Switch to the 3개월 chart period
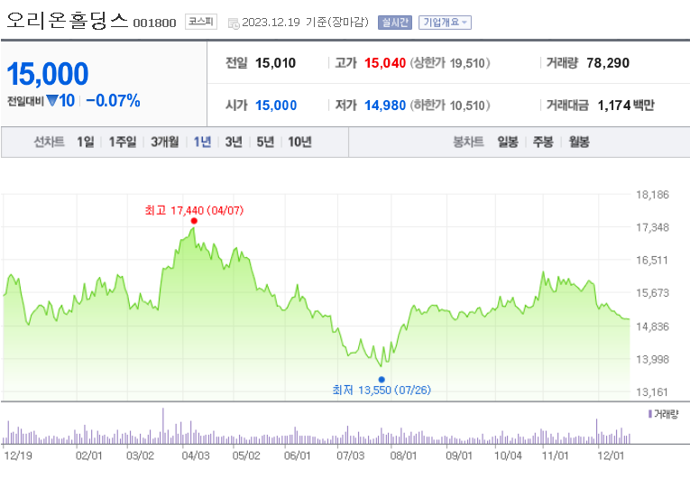Image resolution: width=690 pixels, height=478 pixels. point(164,142)
